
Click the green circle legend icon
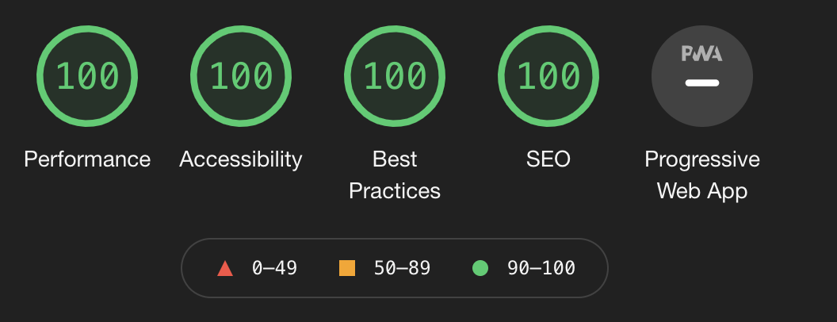coord(480,268)
